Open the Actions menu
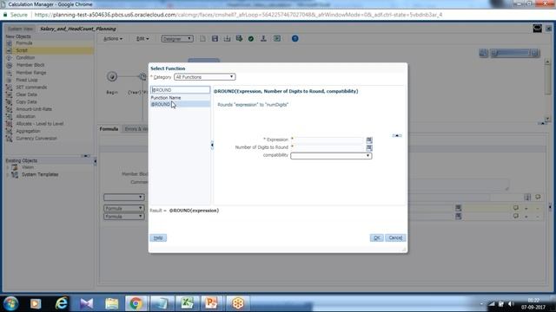 pyautogui.click(x=113, y=38)
